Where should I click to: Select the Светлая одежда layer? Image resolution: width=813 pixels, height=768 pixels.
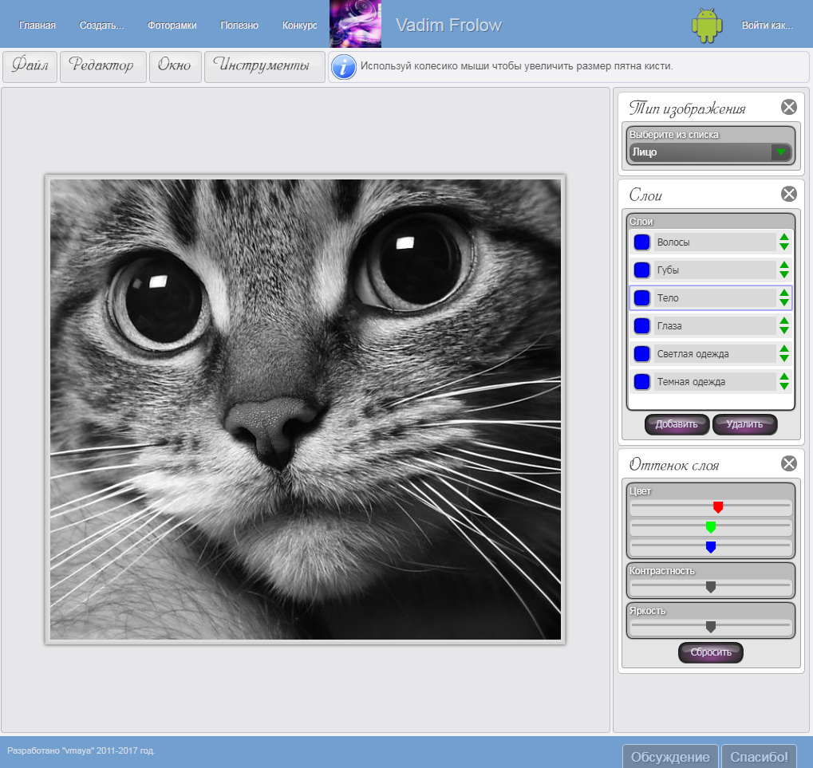tap(710, 354)
